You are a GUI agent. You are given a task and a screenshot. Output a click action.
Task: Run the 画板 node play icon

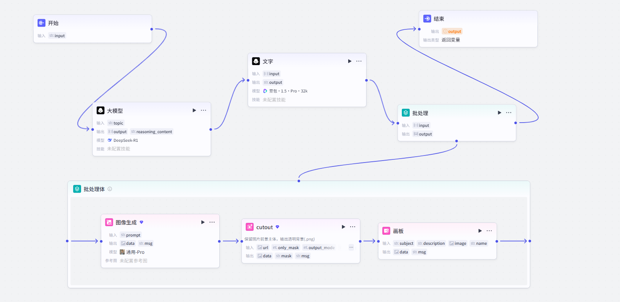pos(480,231)
